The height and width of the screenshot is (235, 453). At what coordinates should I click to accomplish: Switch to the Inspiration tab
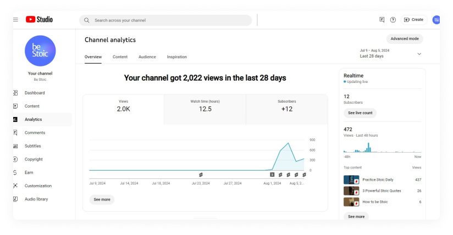[x=176, y=57]
